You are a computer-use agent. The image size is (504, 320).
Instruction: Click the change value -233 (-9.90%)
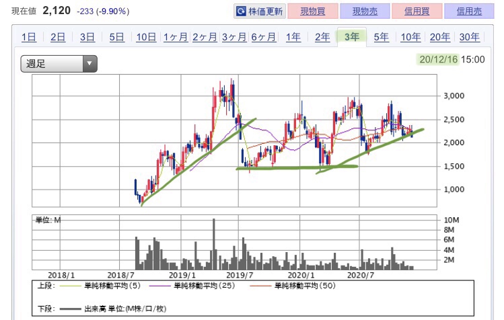103,11
